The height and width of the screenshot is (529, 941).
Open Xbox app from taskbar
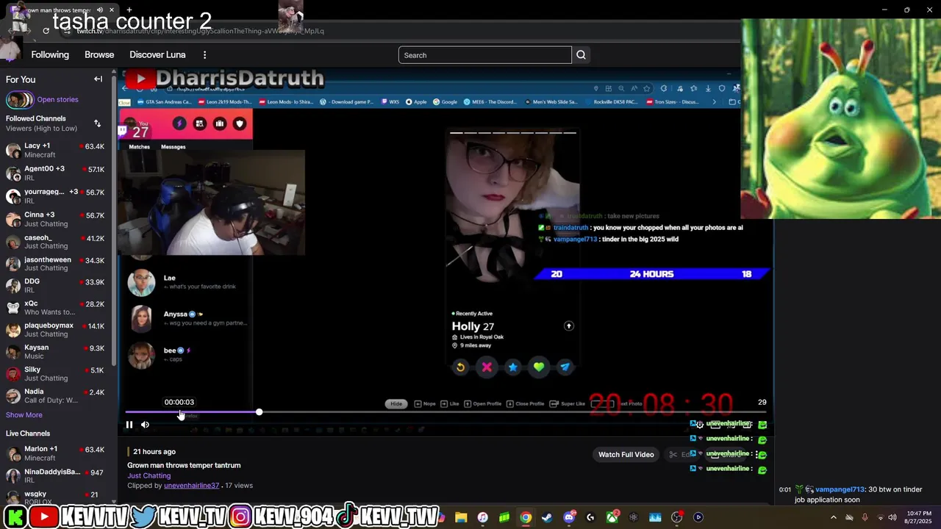[612, 518]
